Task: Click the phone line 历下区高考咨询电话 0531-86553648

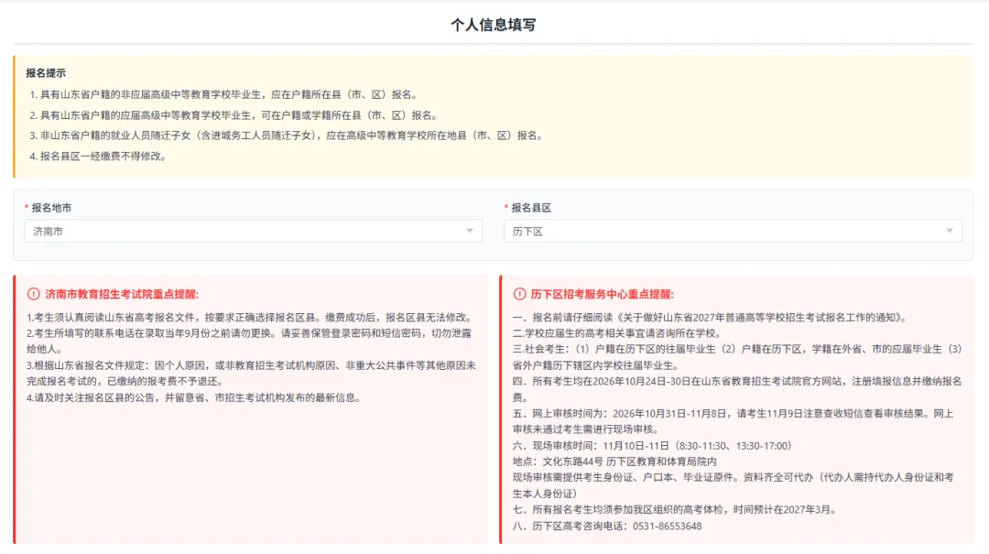Action: click(607, 526)
